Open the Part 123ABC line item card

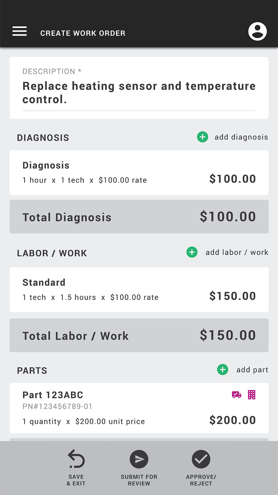tap(139, 408)
